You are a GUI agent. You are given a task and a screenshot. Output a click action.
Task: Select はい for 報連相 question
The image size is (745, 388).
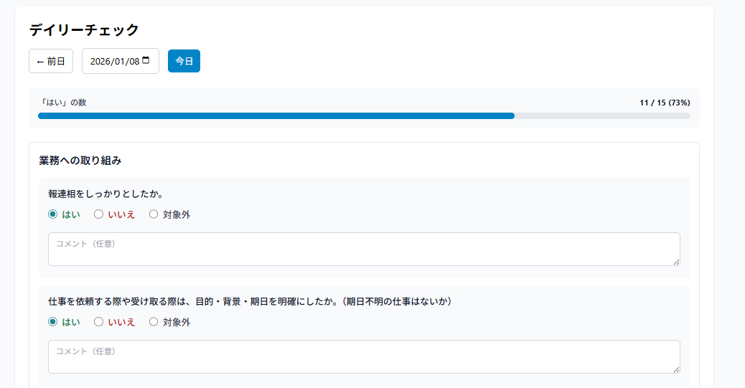[x=52, y=214]
